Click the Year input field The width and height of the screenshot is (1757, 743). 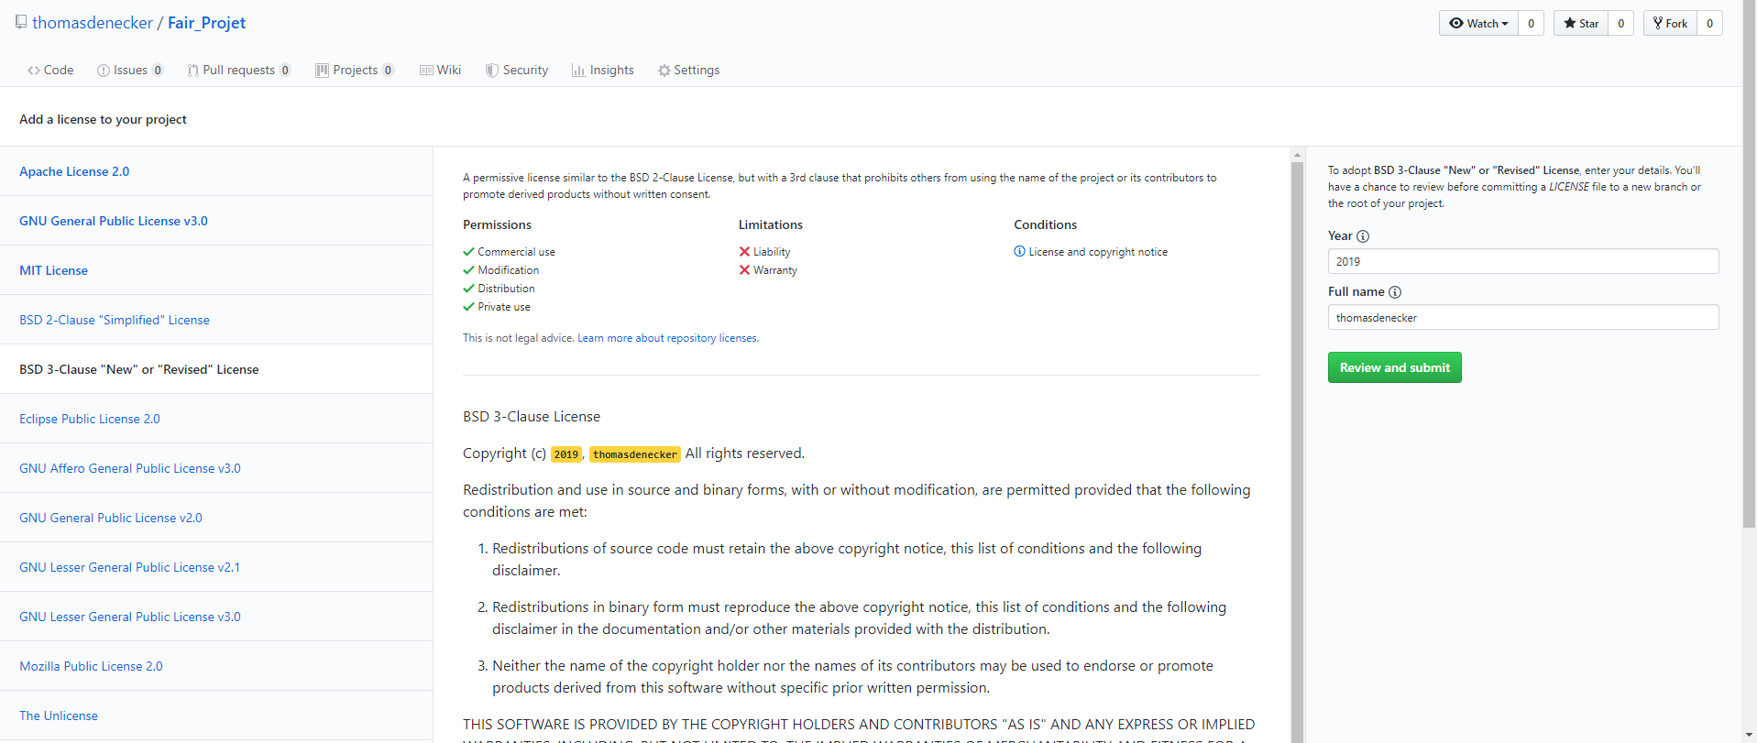coord(1523,261)
